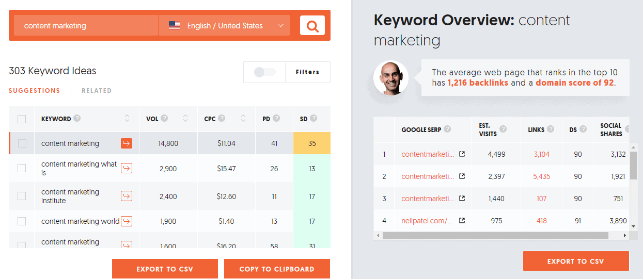Toggle the switch next to Filters
This screenshot has height=279, width=643.
(265, 72)
